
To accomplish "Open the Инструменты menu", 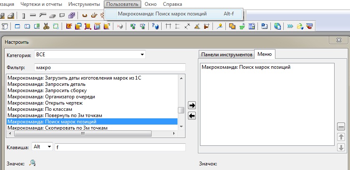I will tap(84, 4).
